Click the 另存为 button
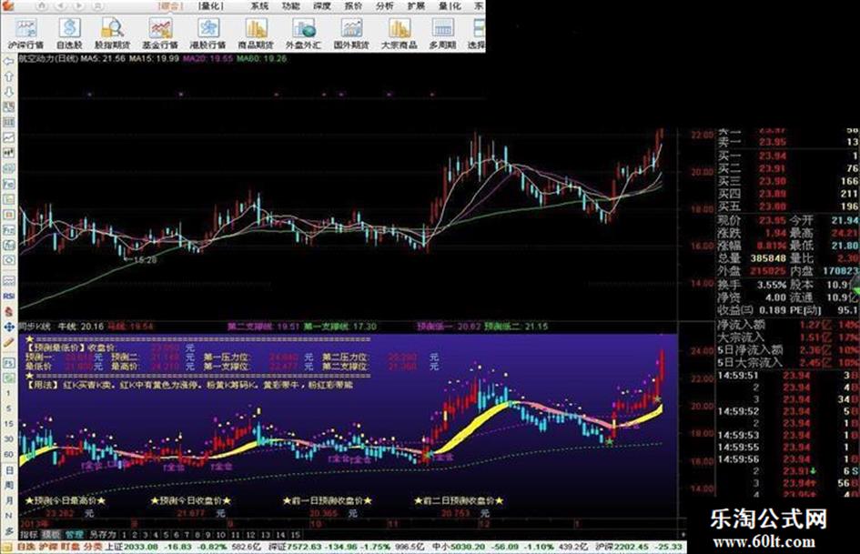 101,534
